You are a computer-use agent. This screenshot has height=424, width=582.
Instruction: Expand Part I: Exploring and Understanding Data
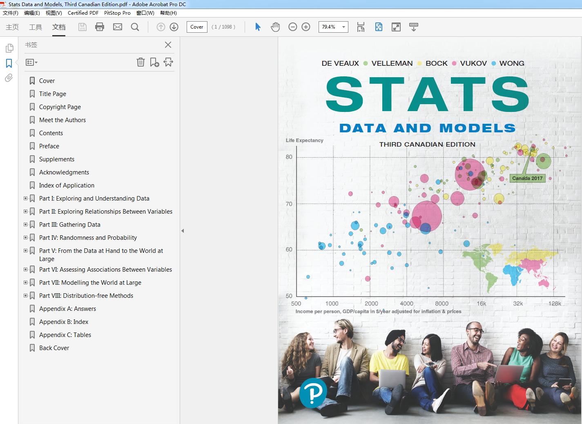tap(25, 199)
